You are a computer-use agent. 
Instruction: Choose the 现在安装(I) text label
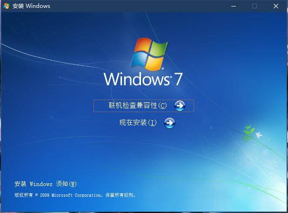point(138,123)
